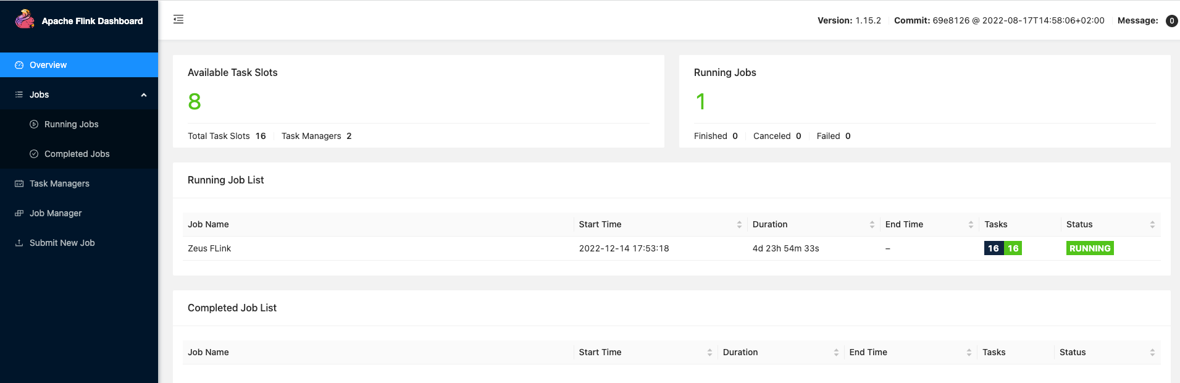Click the dark blue tasks count badge

[x=993, y=248]
